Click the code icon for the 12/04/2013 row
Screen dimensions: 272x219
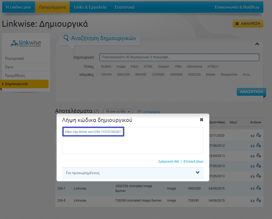(252, 156)
